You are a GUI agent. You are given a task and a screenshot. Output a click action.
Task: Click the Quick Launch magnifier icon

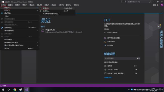point(150,2)
